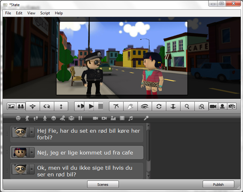Image resolution: width=243 pixels, height=192 pixels.
Task: Open the File menu
Action: [8, 13]
